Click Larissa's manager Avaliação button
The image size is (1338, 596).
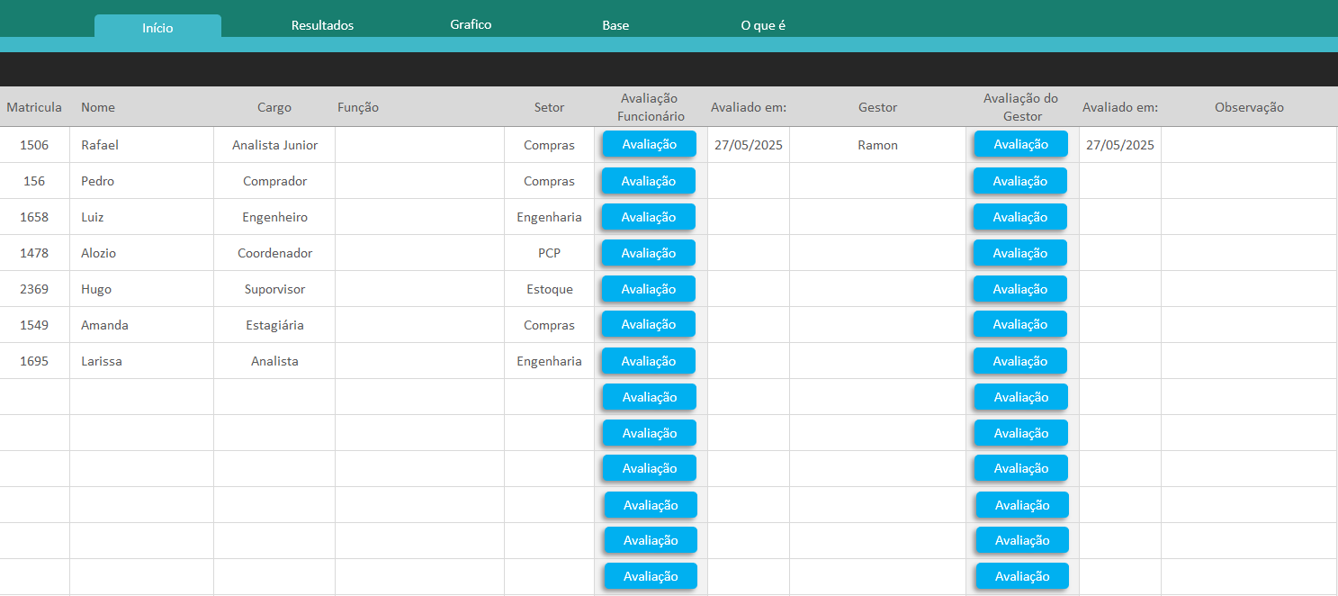[1019, 361]
